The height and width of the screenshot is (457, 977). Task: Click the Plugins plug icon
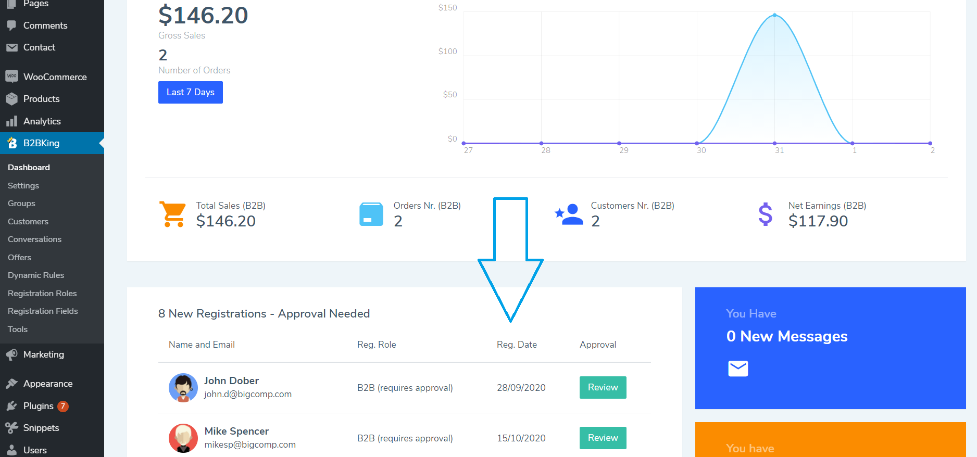pyautogui.click(x=11, y=406)
